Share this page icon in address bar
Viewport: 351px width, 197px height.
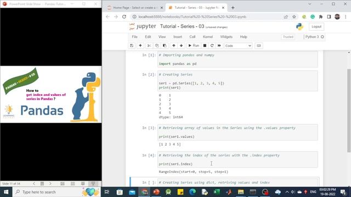(286, 17)
